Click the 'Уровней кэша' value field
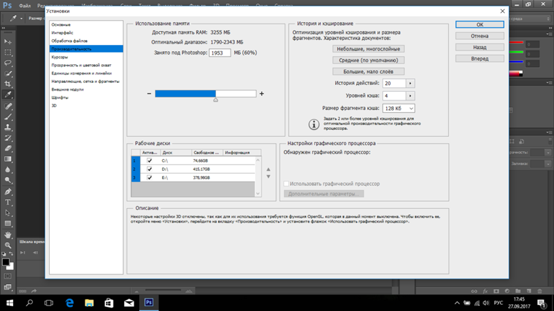Screen dimensions: 554x311 394,95
